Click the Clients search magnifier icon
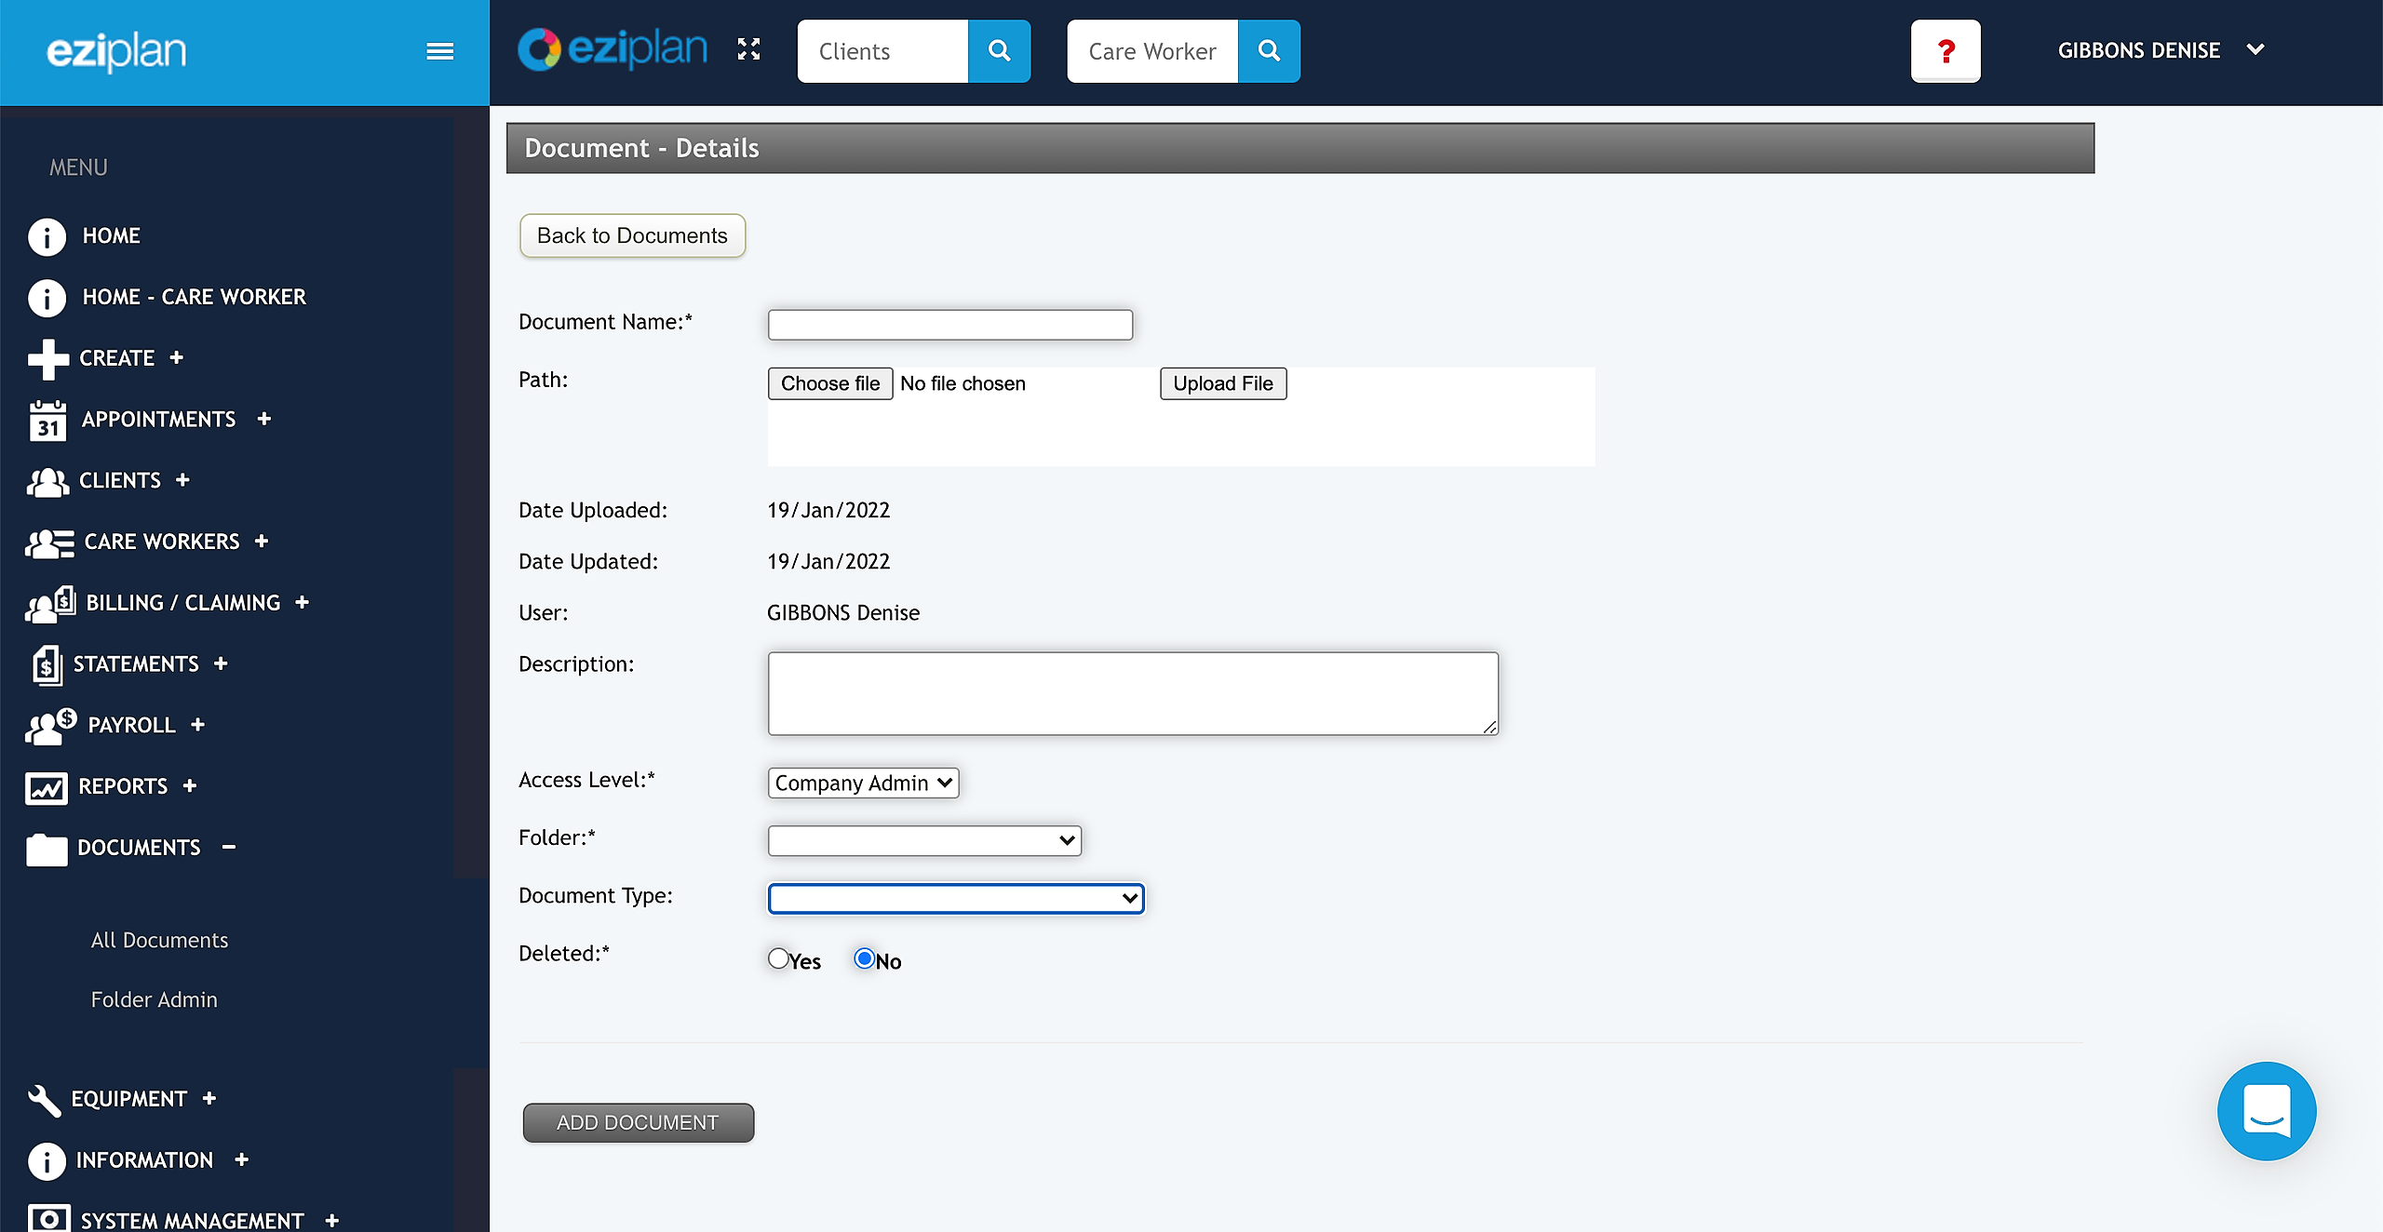Image resolution: width=2383 pixels, height=1232 pixels. click(x=999, y=51)
